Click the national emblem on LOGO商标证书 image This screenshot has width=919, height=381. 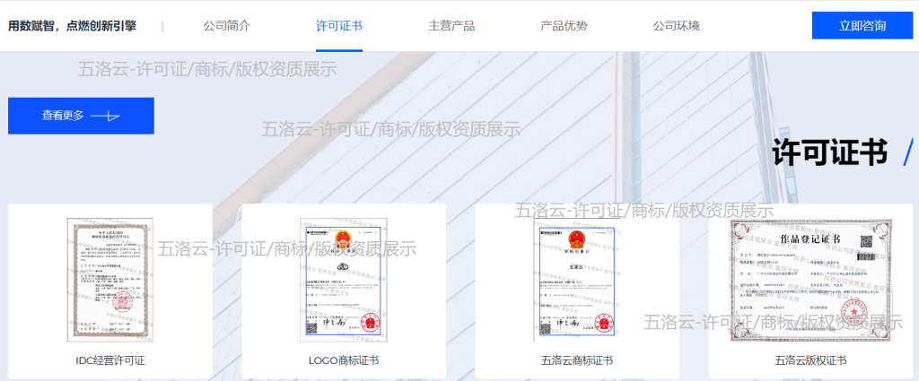[x=343, y=238]
